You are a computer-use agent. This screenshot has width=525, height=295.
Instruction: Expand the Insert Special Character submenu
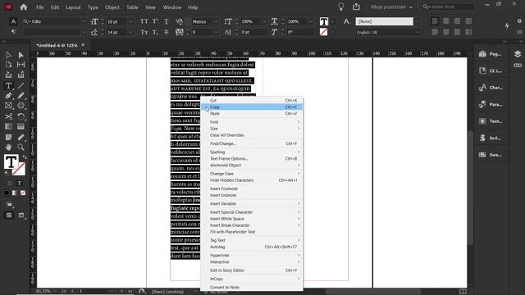252,212
